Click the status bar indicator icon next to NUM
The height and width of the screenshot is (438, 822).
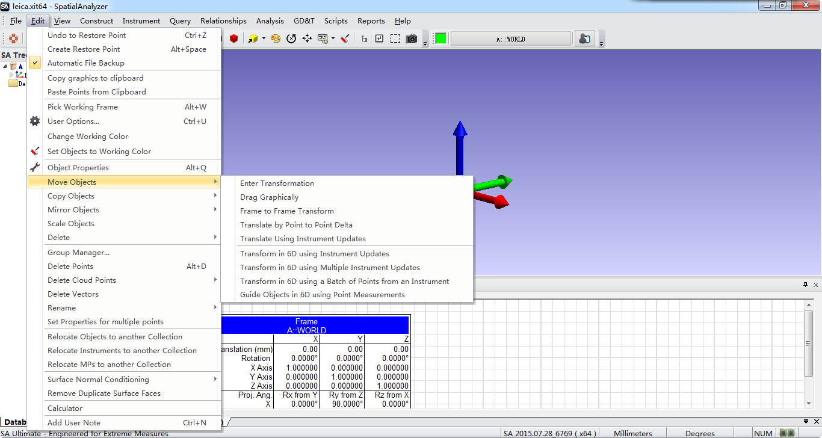(x=786, y=433)
